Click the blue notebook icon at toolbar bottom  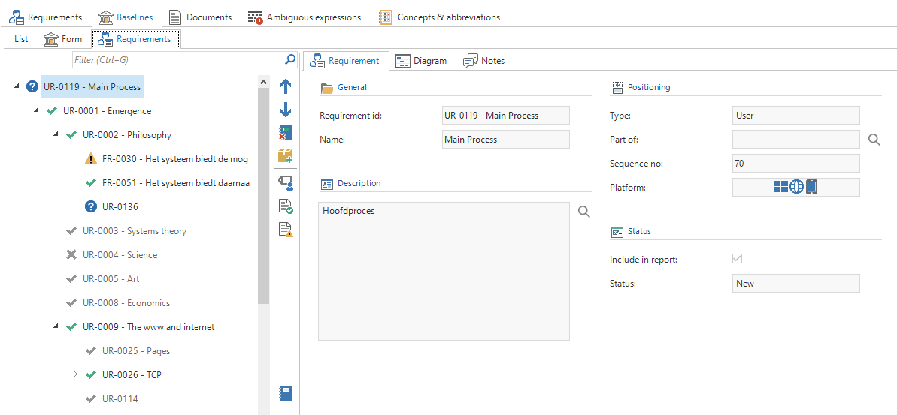click(286, 392)
